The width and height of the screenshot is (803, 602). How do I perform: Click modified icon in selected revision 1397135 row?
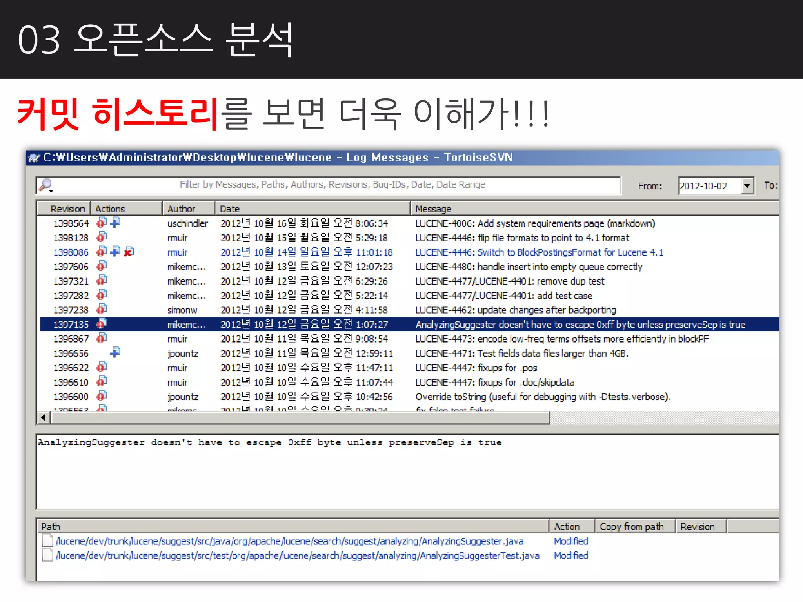[102, 324]
